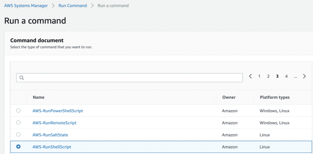
Task: Select the AWS-RunRemoteScript radio button
Action: 18,123
